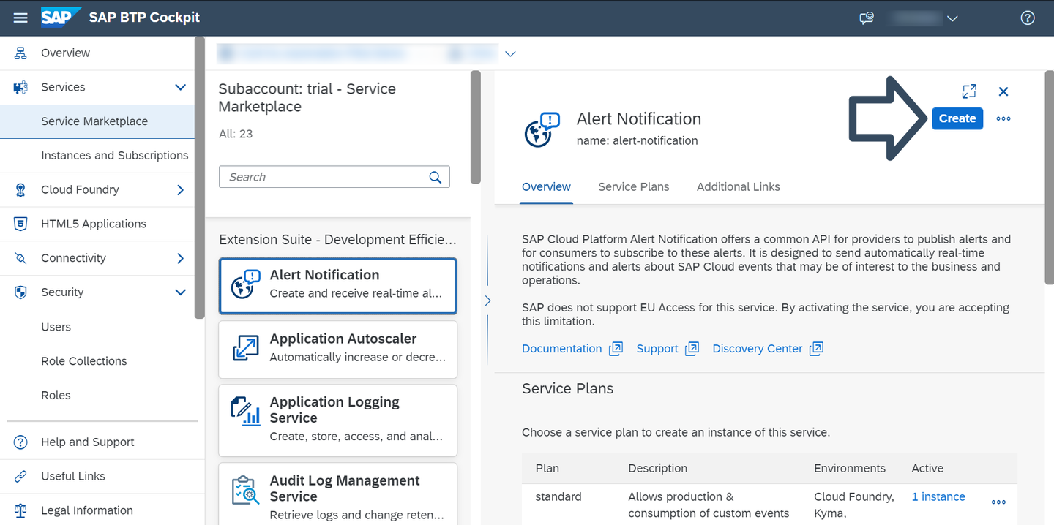Click the search magnifier icon

pyautogui.click(x=436, y=177)
